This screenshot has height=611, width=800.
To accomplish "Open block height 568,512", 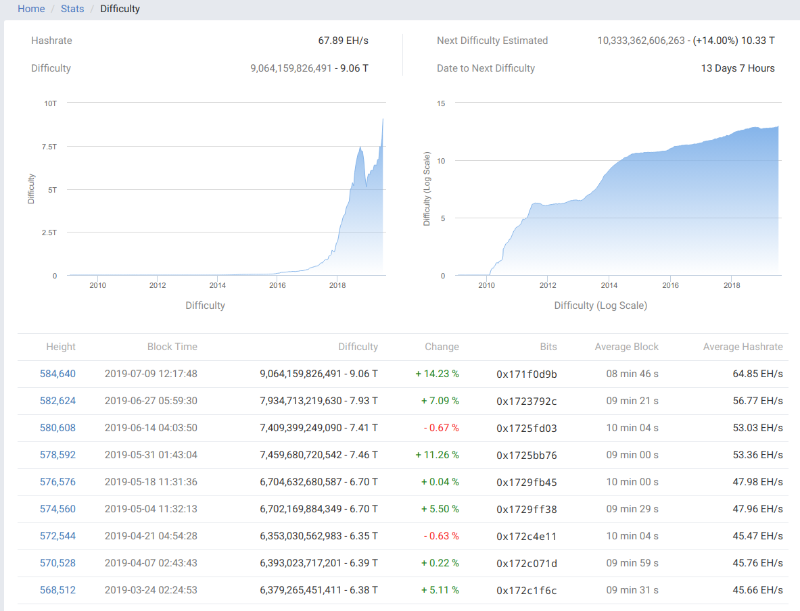I will point(57,590).
